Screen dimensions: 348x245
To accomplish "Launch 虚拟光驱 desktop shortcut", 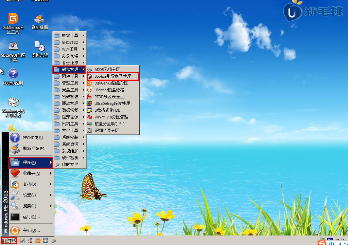I will point(39,49).
